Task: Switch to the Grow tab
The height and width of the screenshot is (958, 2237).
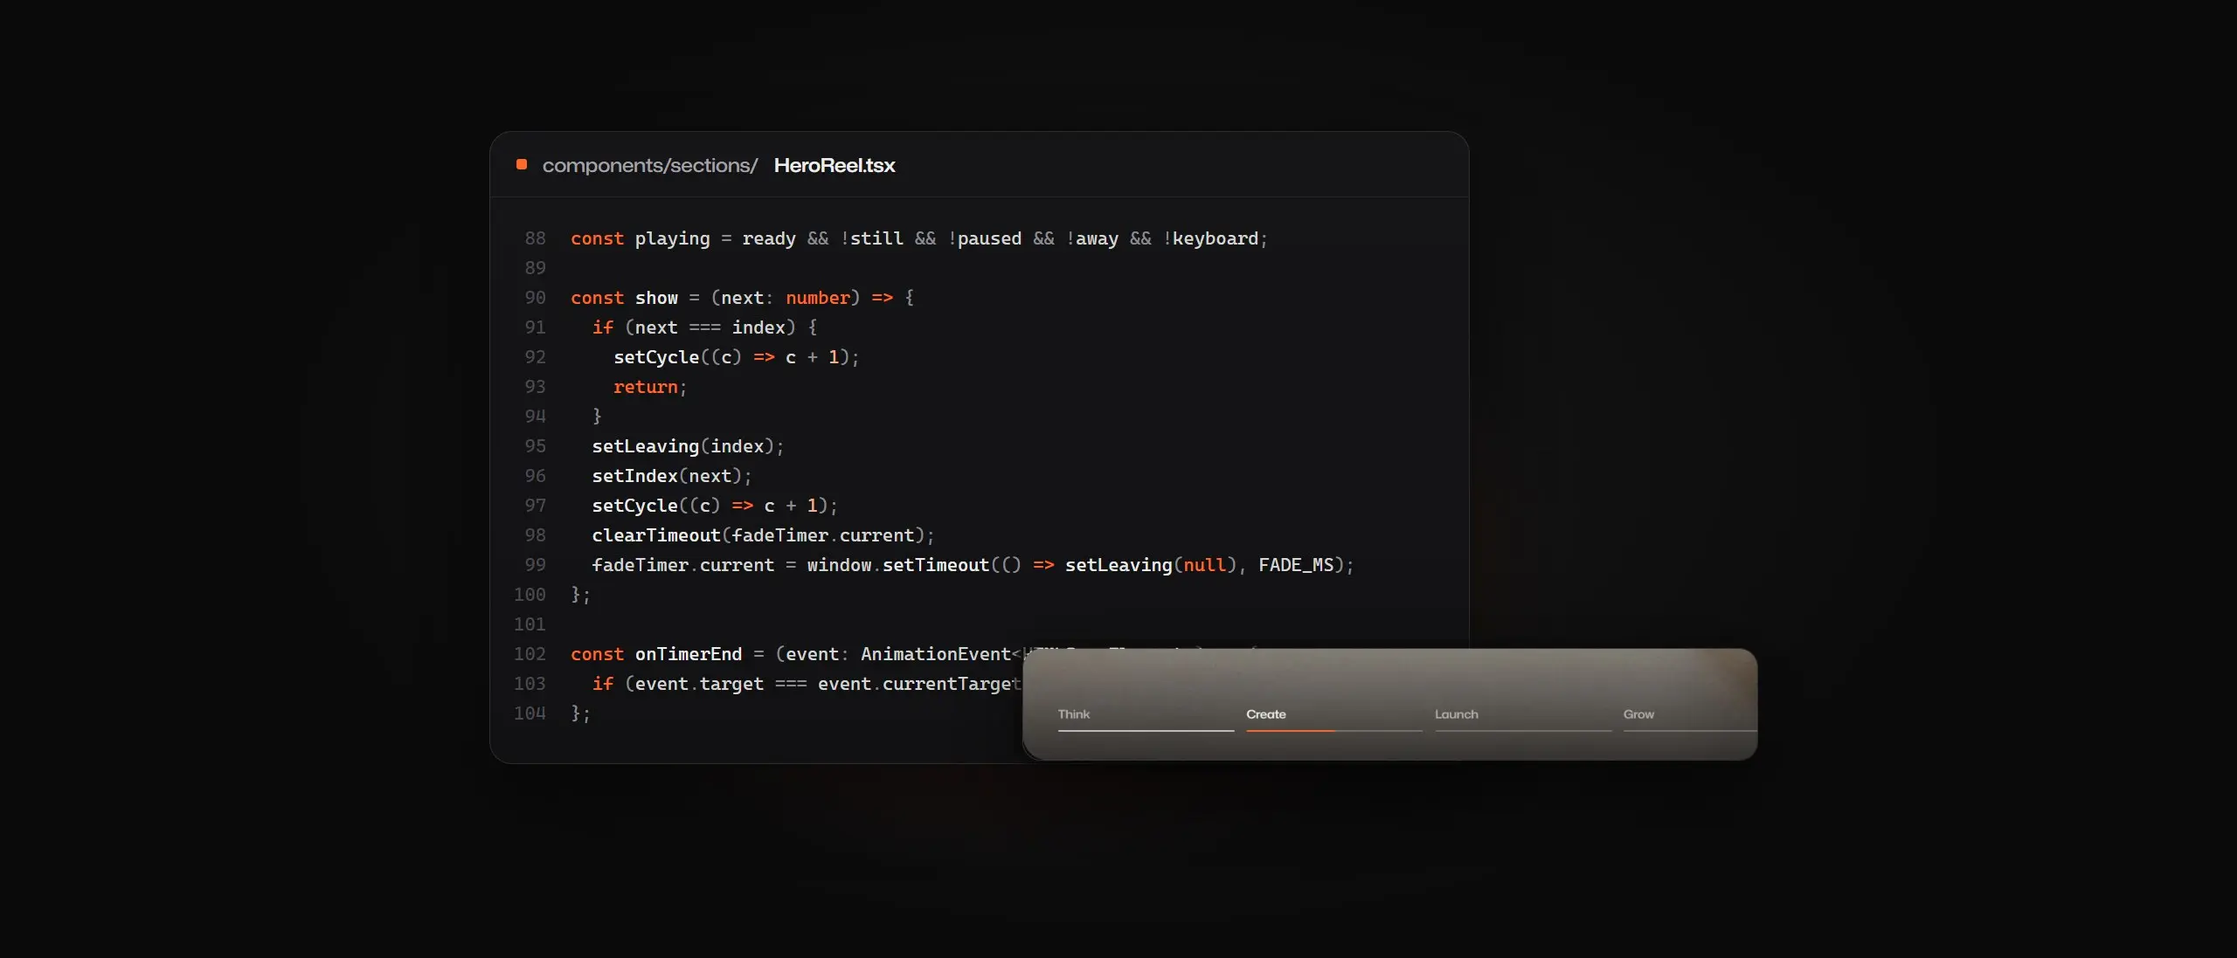Action: tap(1638, 714)
